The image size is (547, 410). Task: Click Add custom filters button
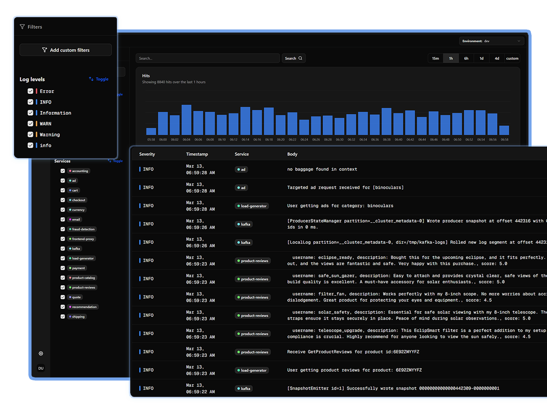[x=66, y=50]
